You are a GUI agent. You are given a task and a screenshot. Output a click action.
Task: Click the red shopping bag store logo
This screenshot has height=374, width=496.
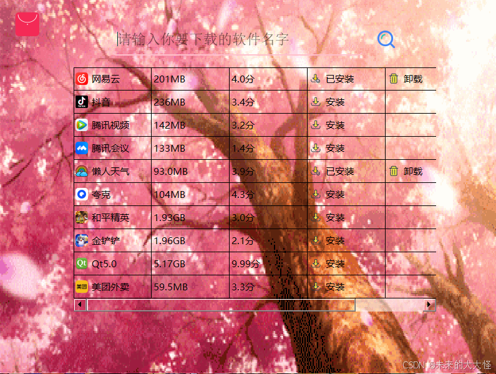pyautogui.click(x=27, y=24)
